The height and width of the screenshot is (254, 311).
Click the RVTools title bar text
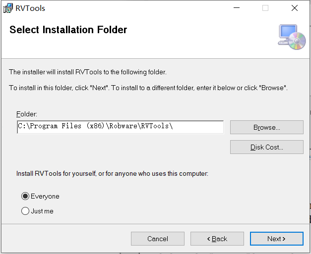[30, 8]
